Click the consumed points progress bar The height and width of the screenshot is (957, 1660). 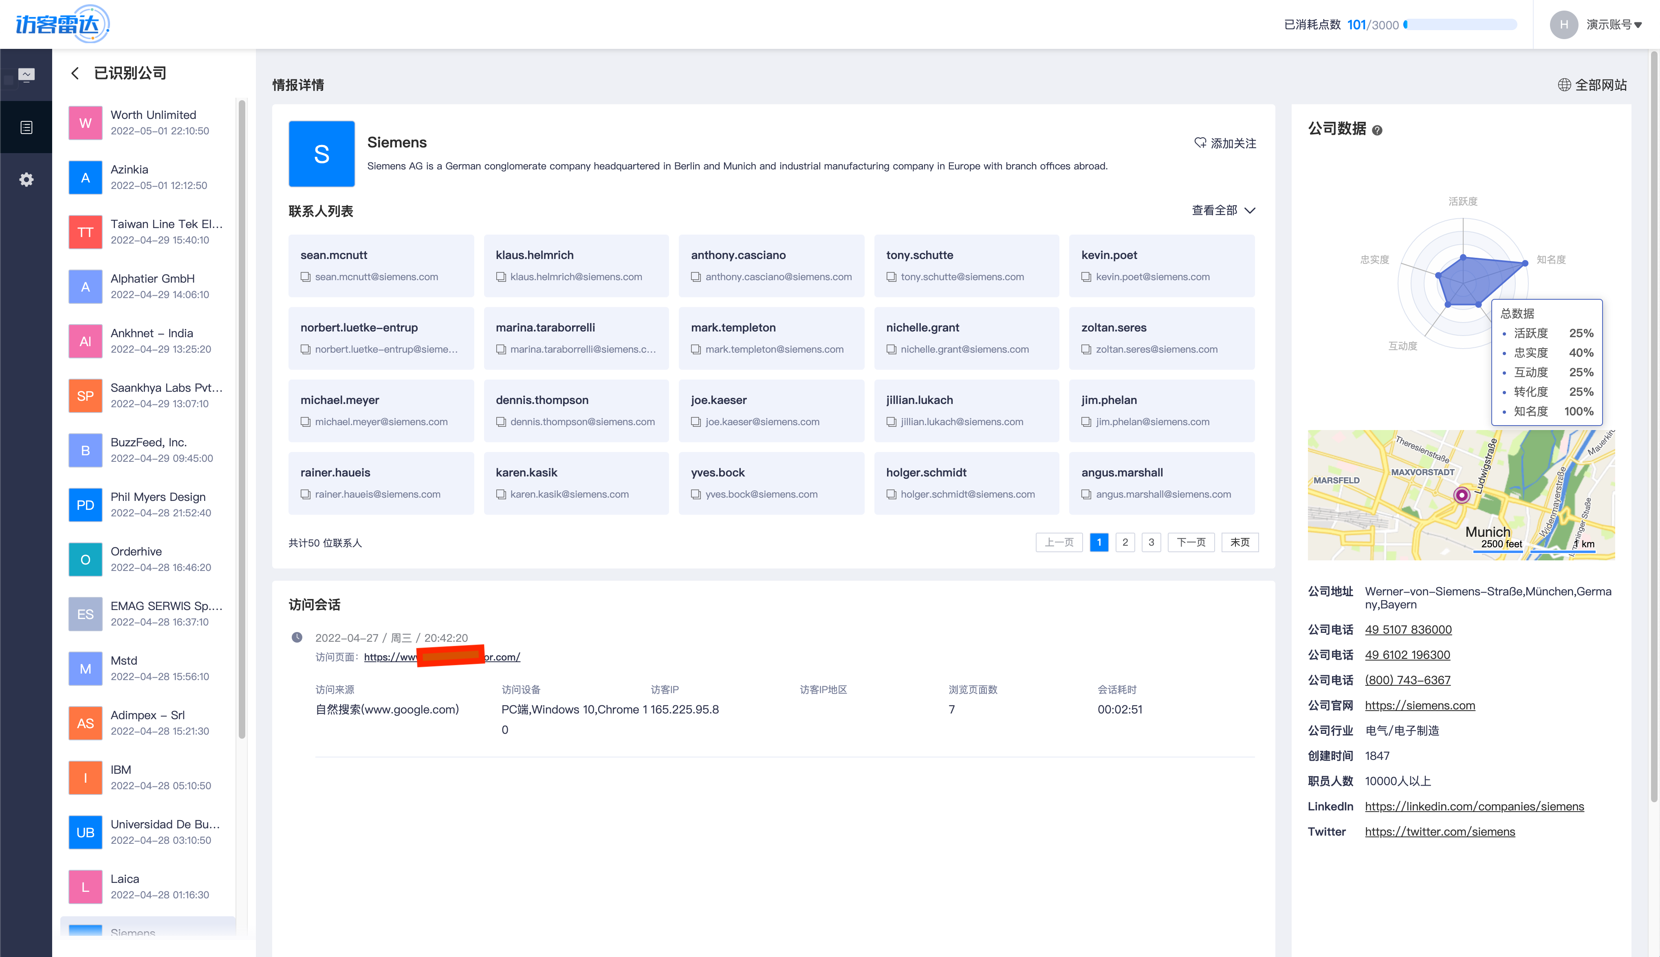point(1461,25)
